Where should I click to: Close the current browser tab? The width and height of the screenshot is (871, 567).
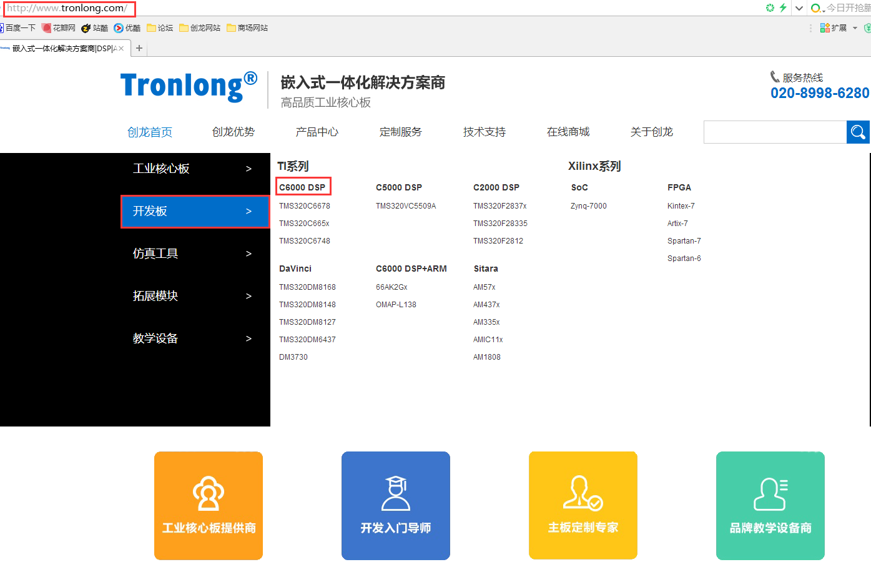click(x=121, y=48)
